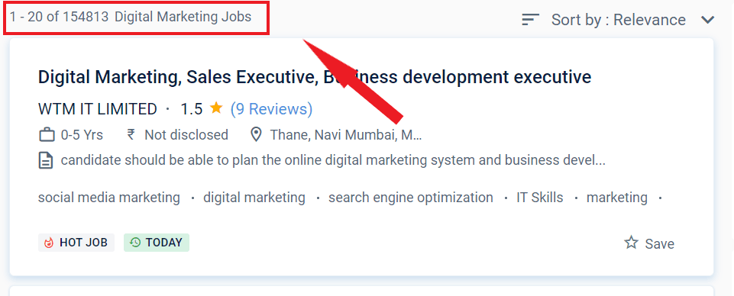Select the search engine optimization tag

click(x=410, y=198)
